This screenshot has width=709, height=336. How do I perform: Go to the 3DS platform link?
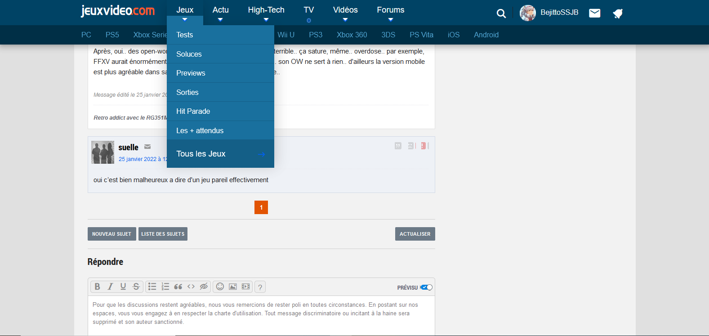[x=388, y=35]
